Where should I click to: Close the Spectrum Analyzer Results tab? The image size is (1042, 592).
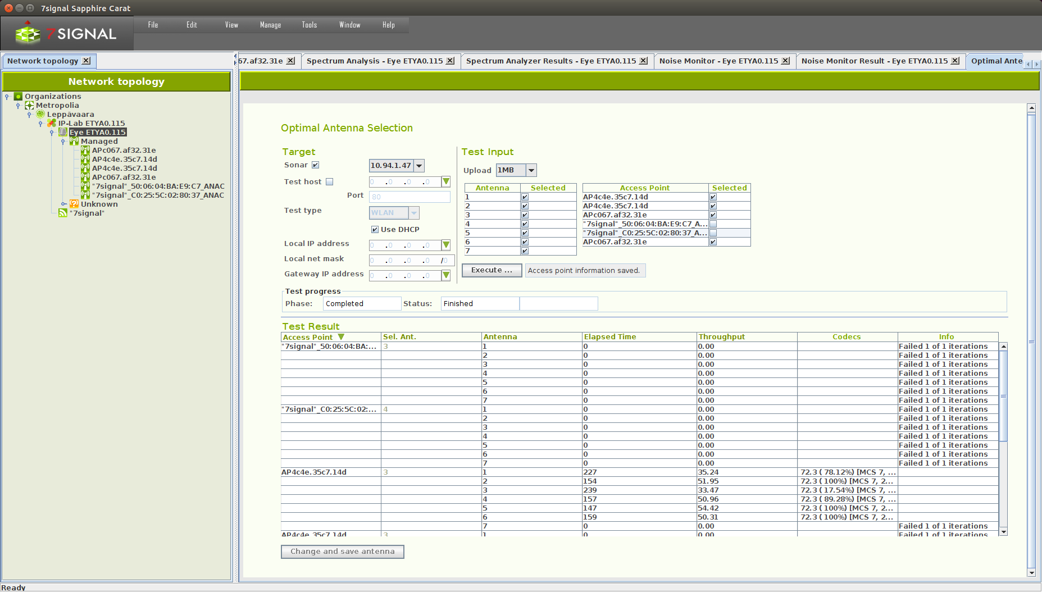(643, 61)
